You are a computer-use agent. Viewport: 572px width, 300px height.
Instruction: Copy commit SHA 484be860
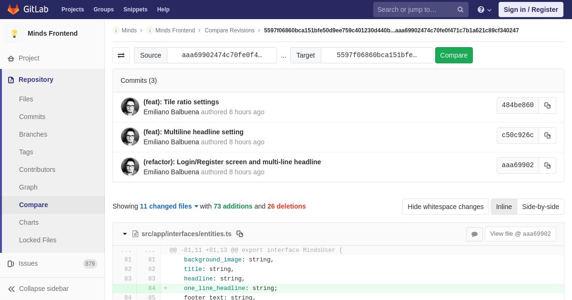(547, 105)
